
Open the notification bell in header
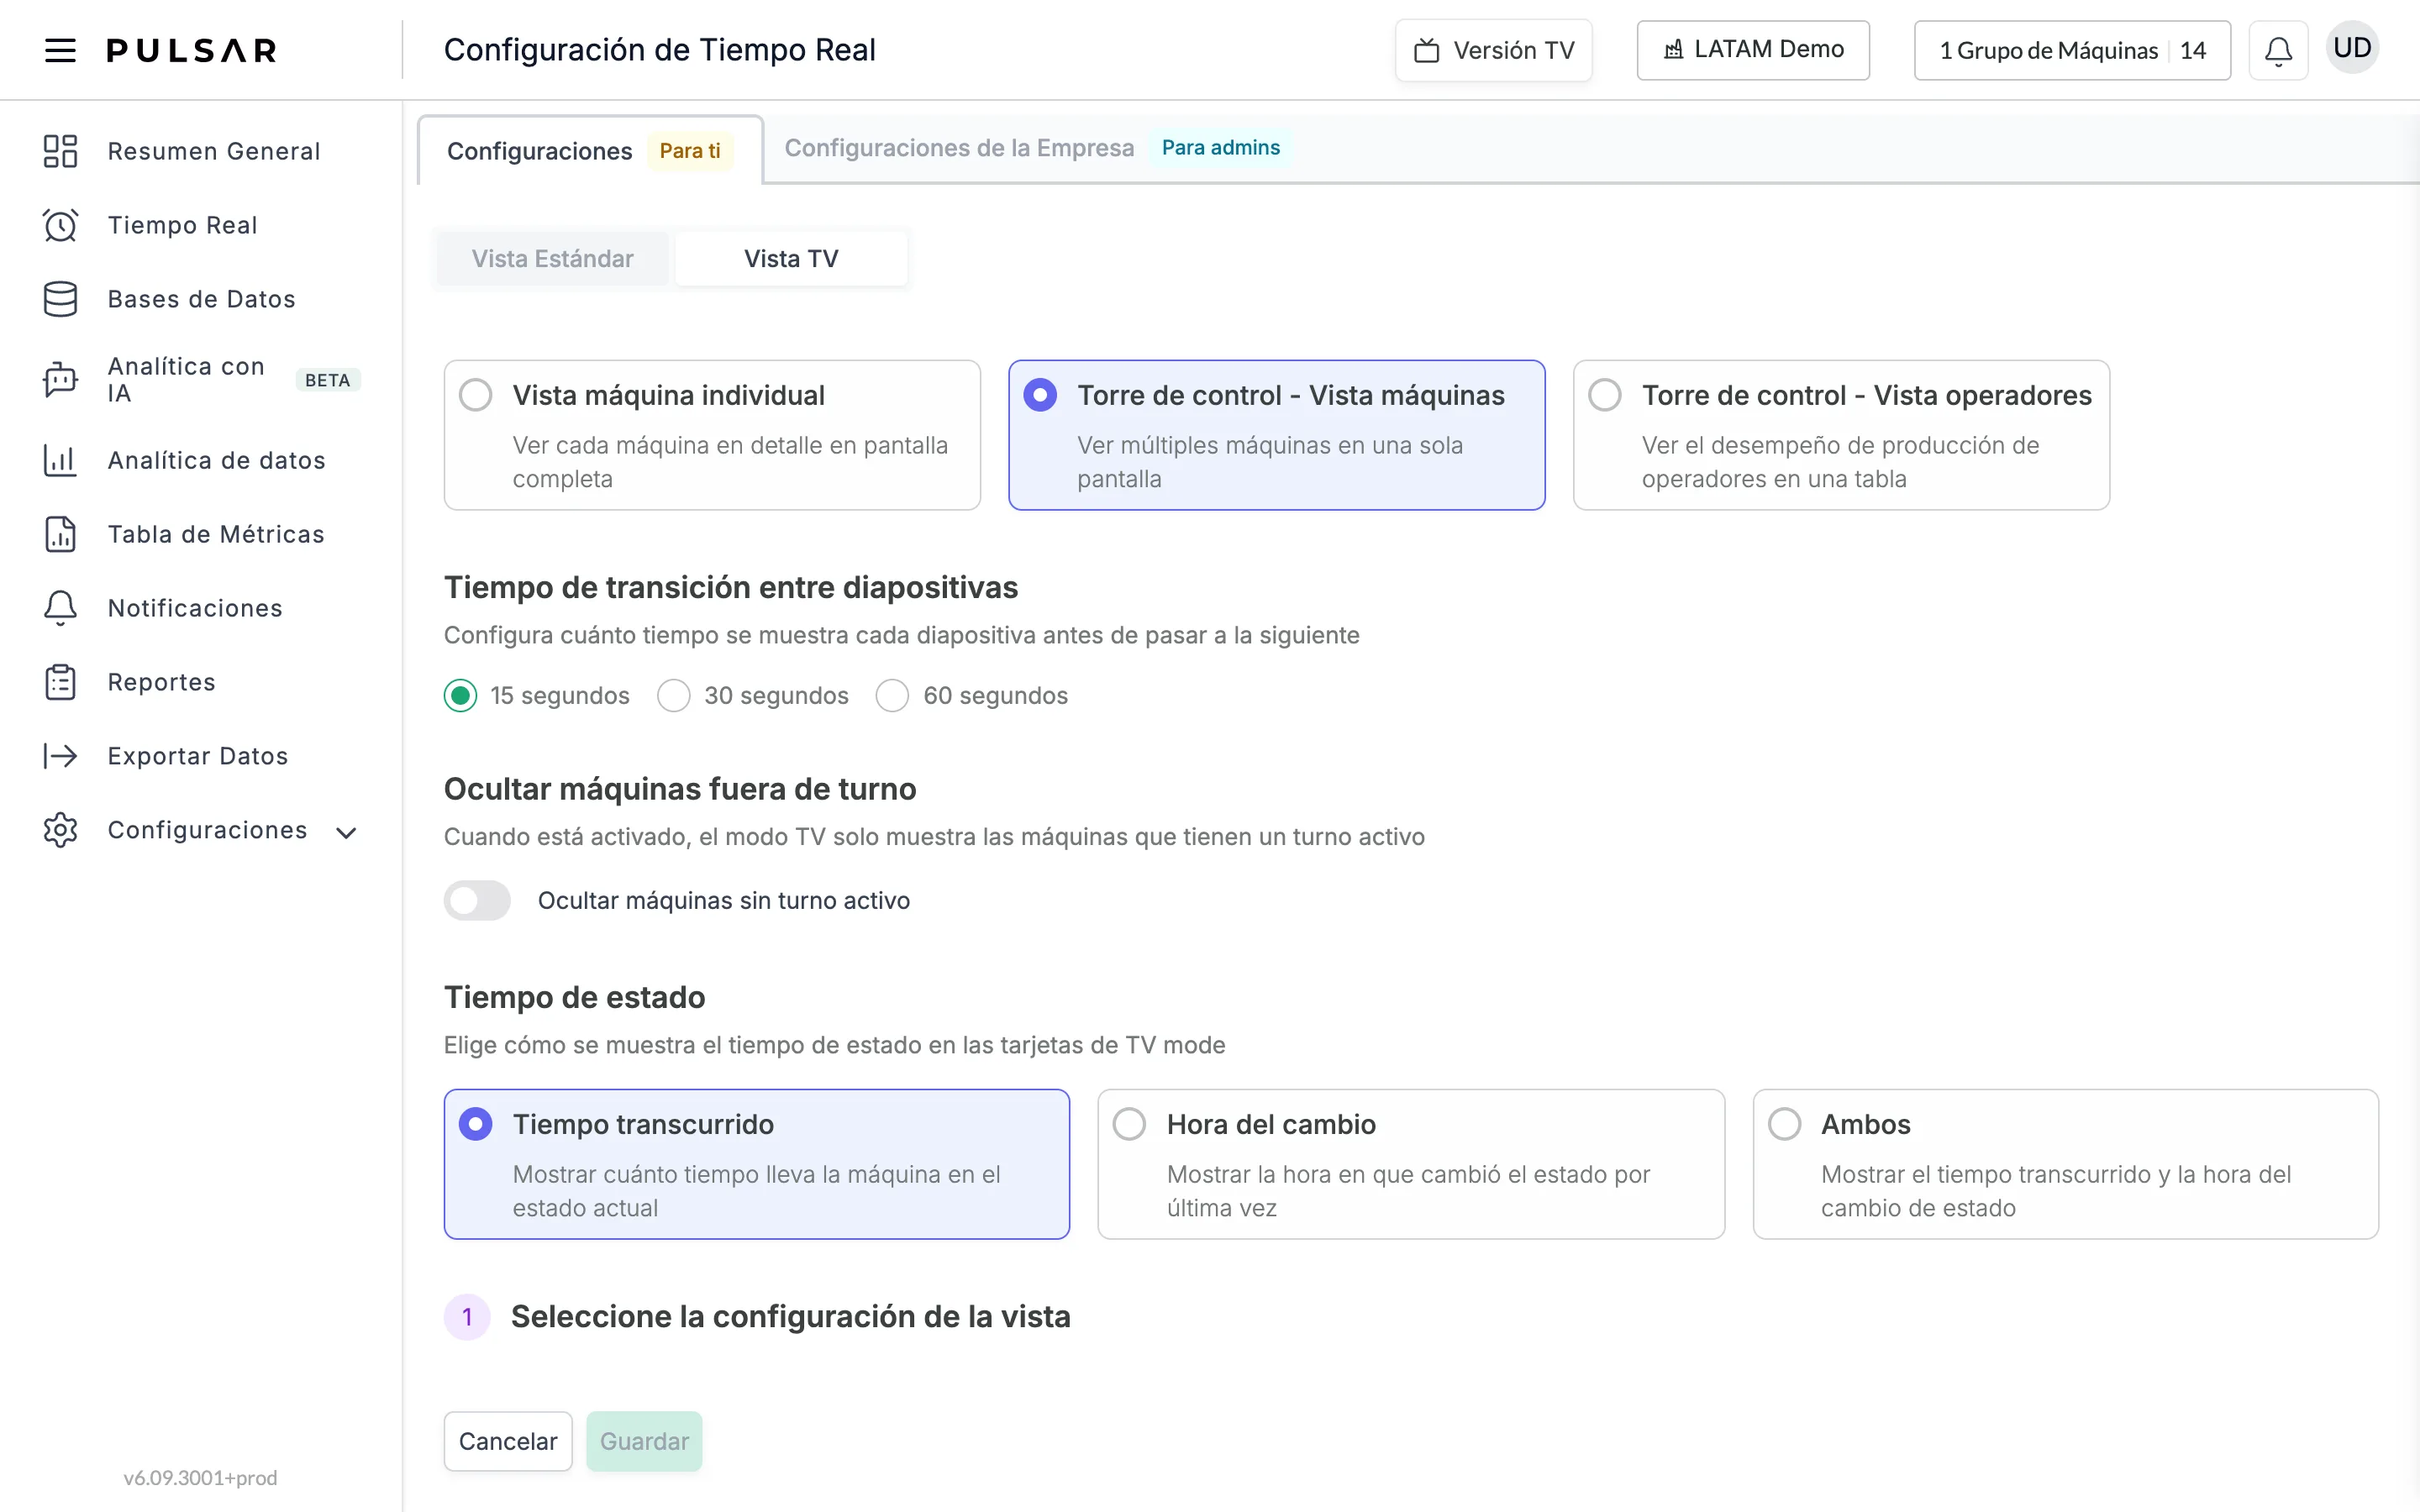pyautogui.click(x=2278, y=50)
